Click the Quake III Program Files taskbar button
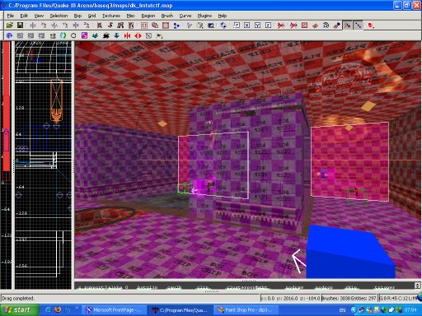Viewport: 422px width, 316px height. click(180, 310)
